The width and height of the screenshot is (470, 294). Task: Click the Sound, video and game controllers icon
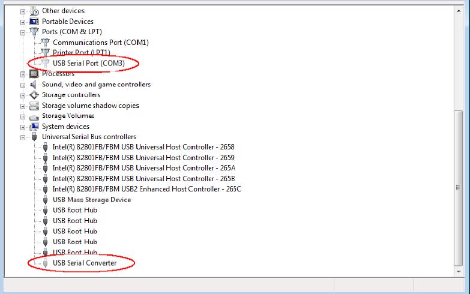pyautogui.click(x=34, y=85)
